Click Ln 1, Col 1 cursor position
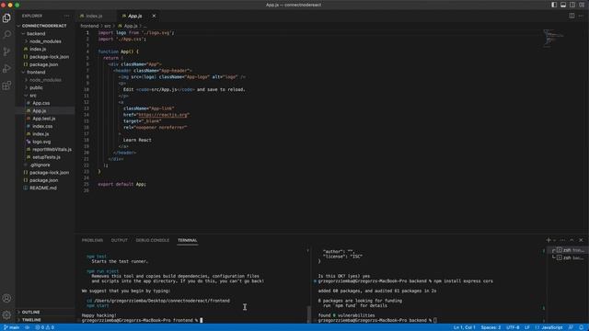The image size is (589, 331). point(464,327)
